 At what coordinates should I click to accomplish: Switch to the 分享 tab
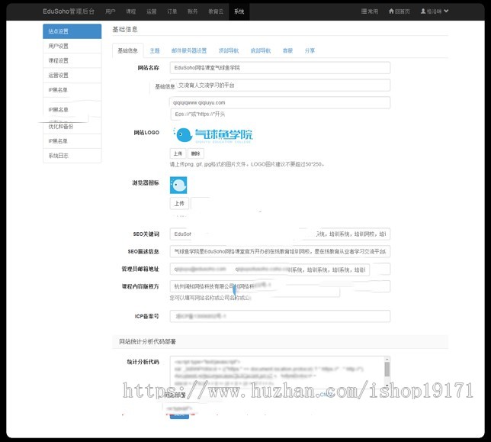coord(310,51)
